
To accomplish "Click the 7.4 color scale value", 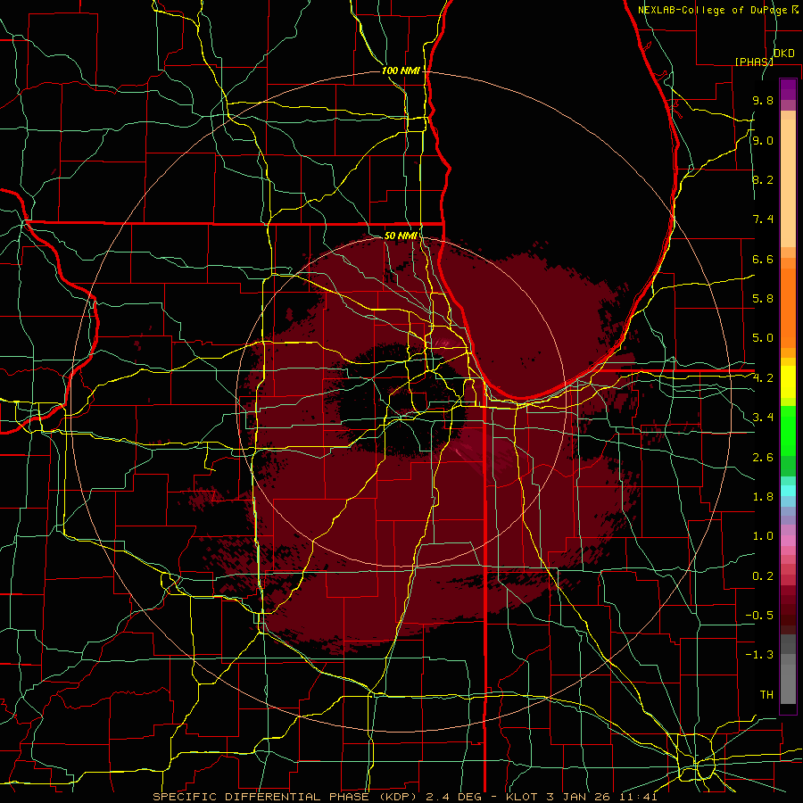I will [763, 219].
